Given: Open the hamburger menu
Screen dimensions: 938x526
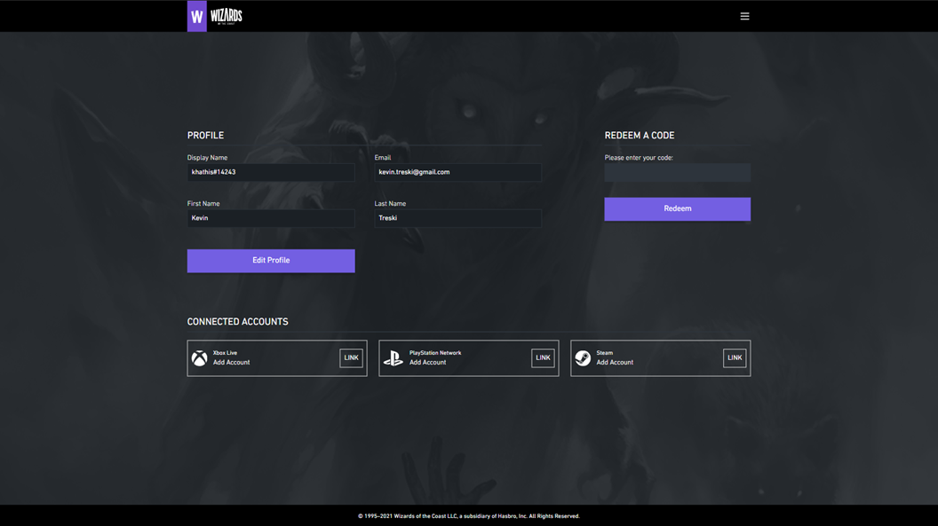Looking at the screenshot, I should [x=744, y=16].
